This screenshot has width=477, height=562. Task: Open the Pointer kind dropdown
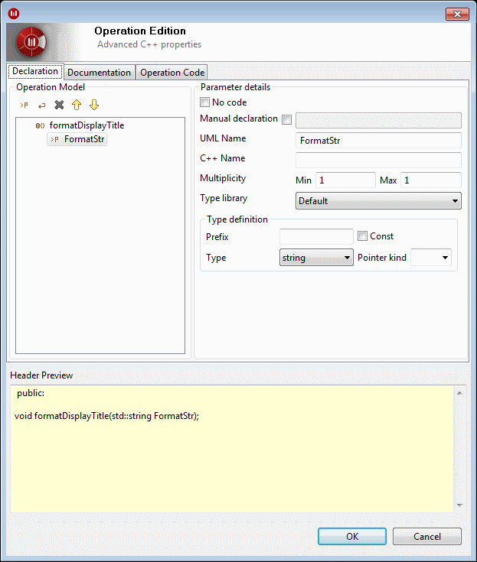(x=431, y=258)
